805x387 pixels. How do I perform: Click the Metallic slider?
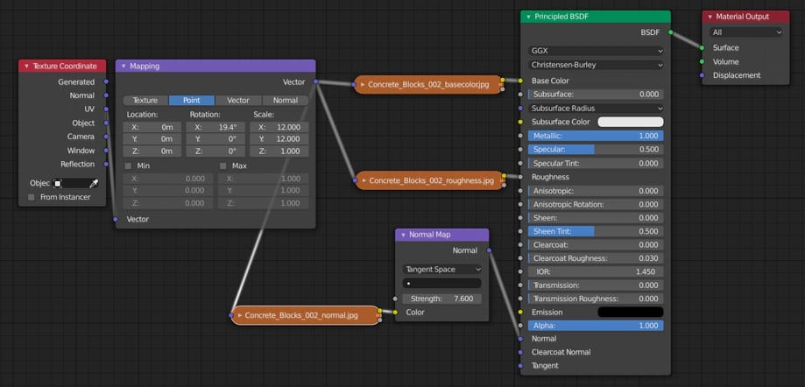pyautogui.click(x=596, y=136)
